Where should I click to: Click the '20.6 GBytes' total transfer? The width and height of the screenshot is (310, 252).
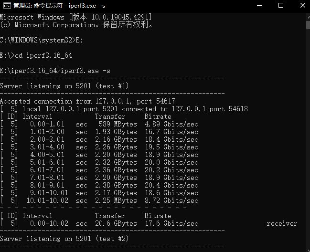116,223
